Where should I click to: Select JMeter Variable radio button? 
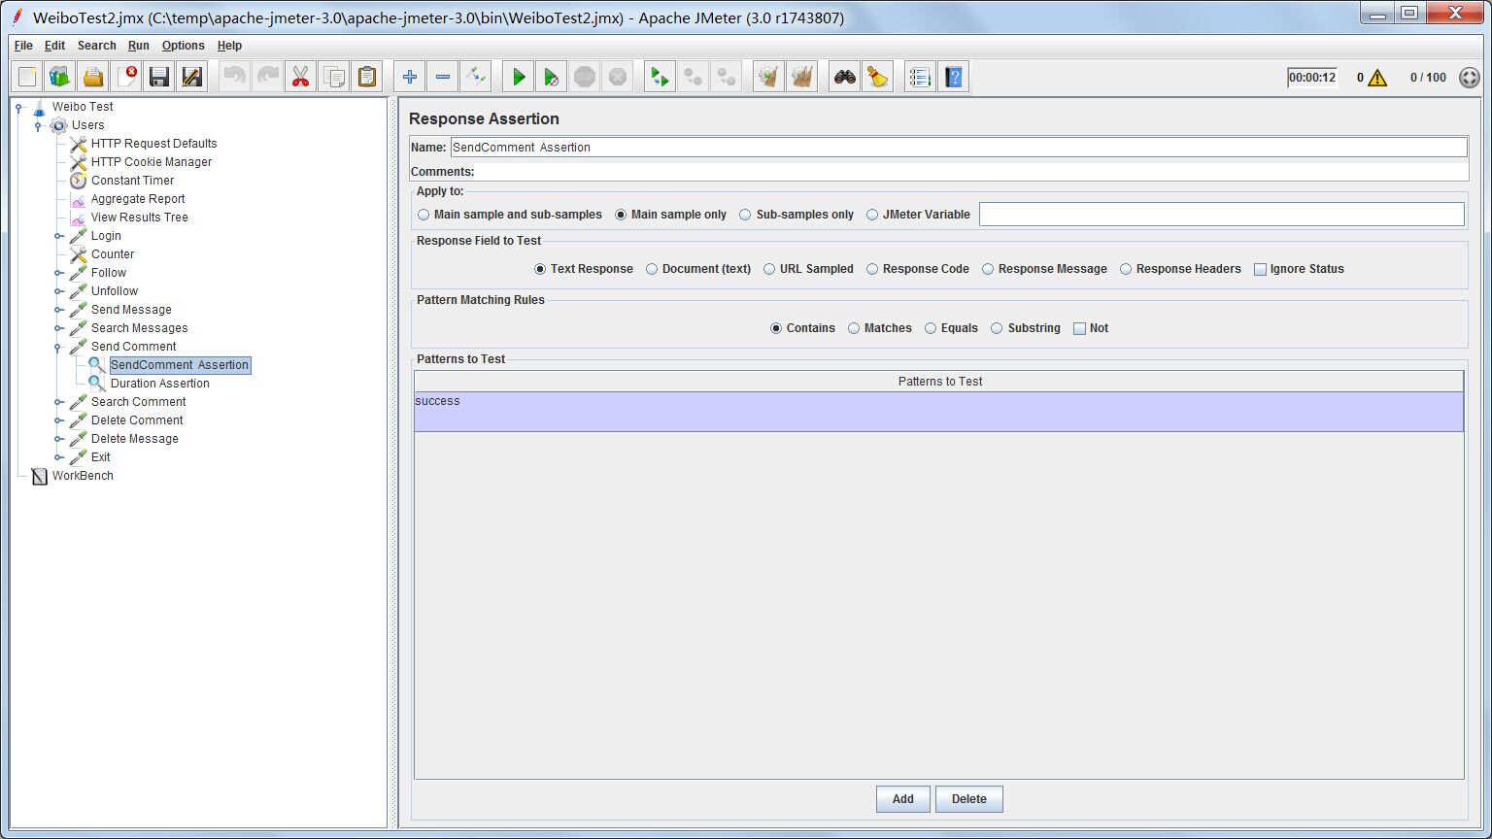coord(918,215)
